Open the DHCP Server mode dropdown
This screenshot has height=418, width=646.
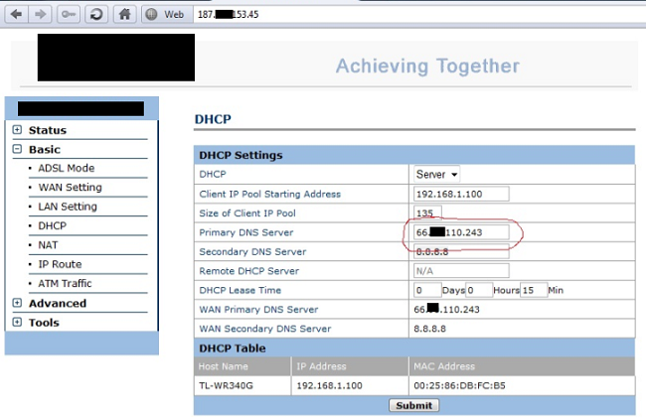436,175
